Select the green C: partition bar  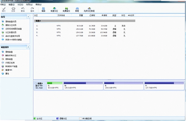[x=55, y=83]
